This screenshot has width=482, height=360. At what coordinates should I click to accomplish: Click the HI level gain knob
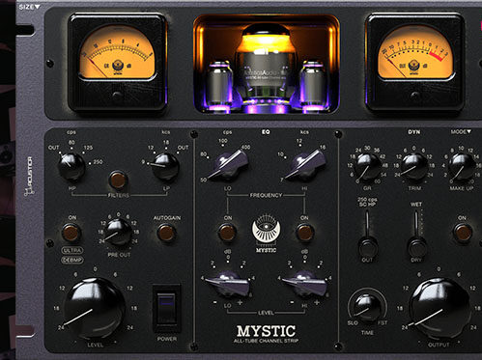[x=305, y=284]
